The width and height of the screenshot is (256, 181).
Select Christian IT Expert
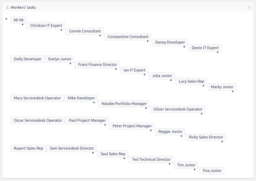[x=46, y=25]
